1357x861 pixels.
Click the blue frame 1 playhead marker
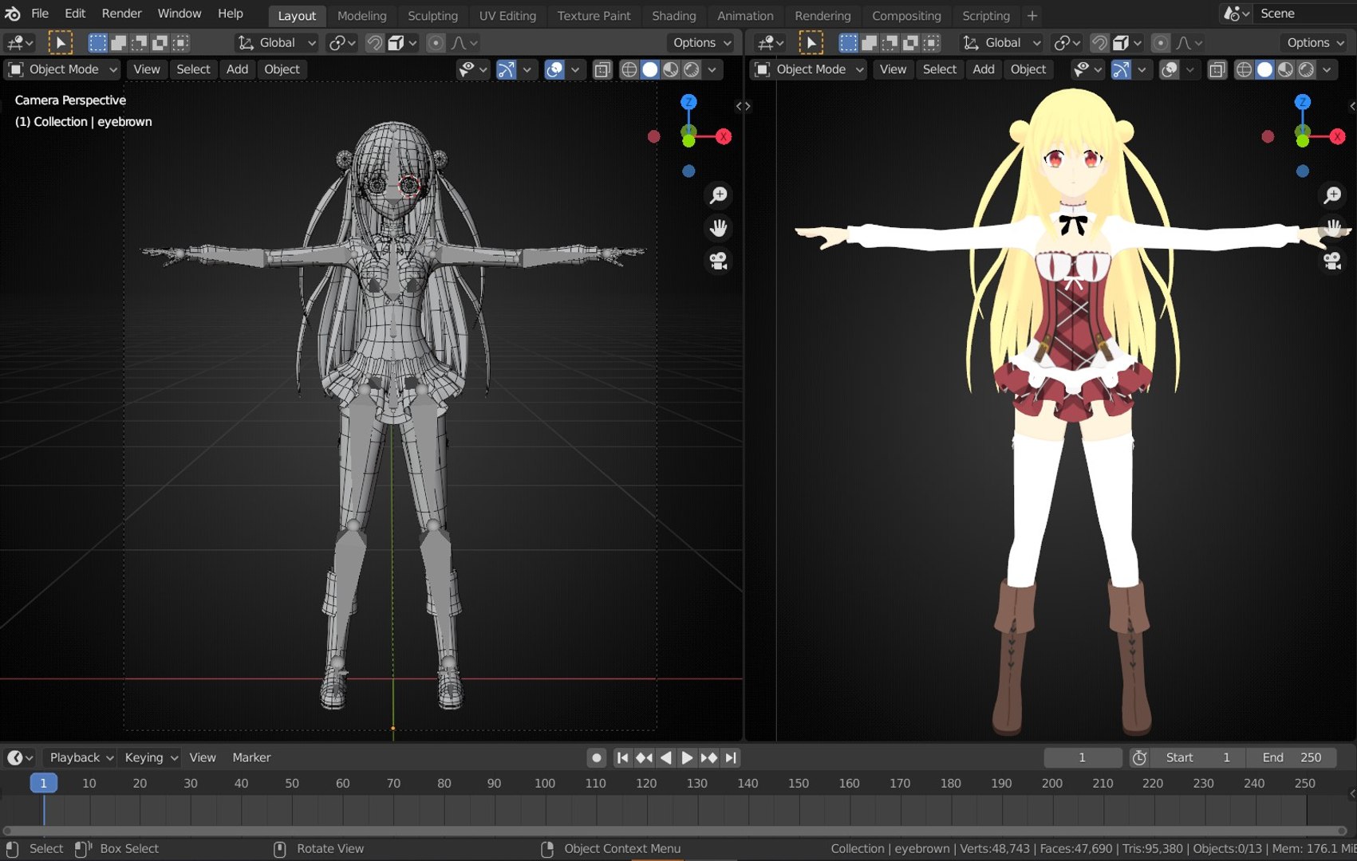43,783
